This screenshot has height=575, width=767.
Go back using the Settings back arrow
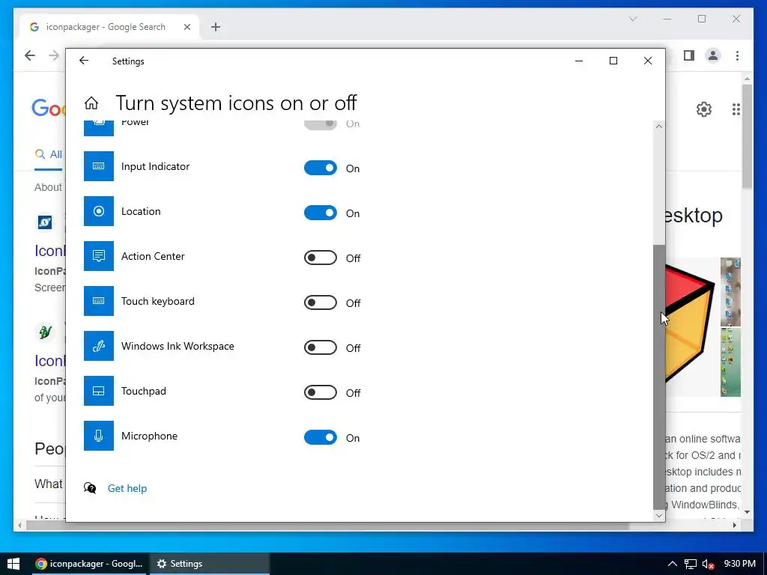pyautogui.click(x=84, y=61)
